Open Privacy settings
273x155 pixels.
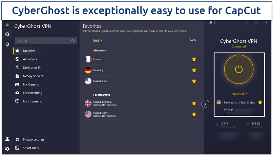(34, 140)
